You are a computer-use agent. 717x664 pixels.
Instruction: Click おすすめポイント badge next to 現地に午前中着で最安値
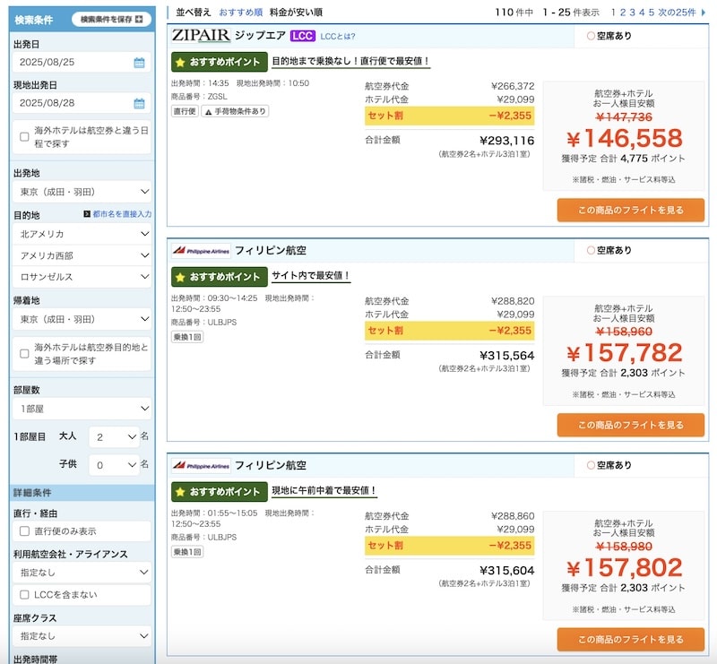point(220,492)
